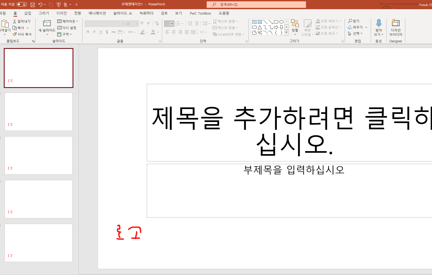Select the second slide thumbnail

pos(38,112)
